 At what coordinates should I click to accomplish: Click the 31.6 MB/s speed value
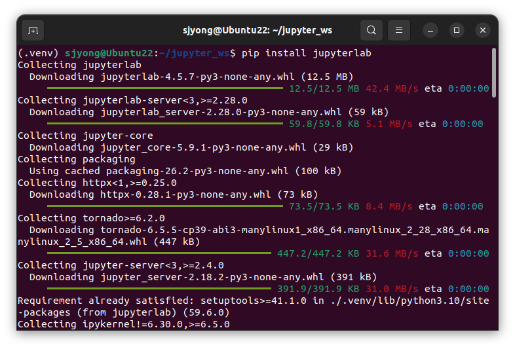point(392,253)
